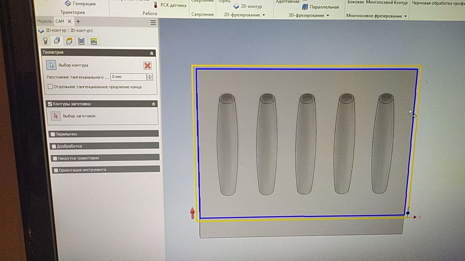Click the Сверление ribbon group label
465x261 pixels.
coord(203,14)
